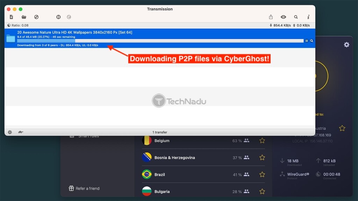Click the 812 kB uploaded value
This screenshot has height=201, width=358.
(329, 161)
